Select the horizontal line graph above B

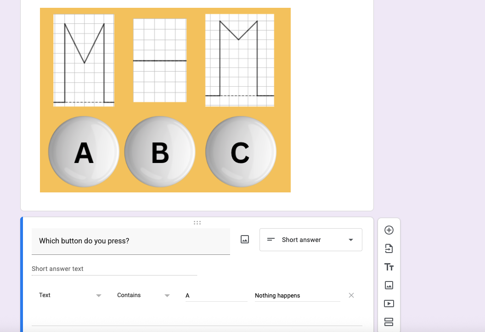160,60
